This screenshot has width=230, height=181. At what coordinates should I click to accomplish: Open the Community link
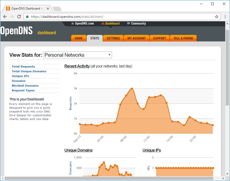136,24
